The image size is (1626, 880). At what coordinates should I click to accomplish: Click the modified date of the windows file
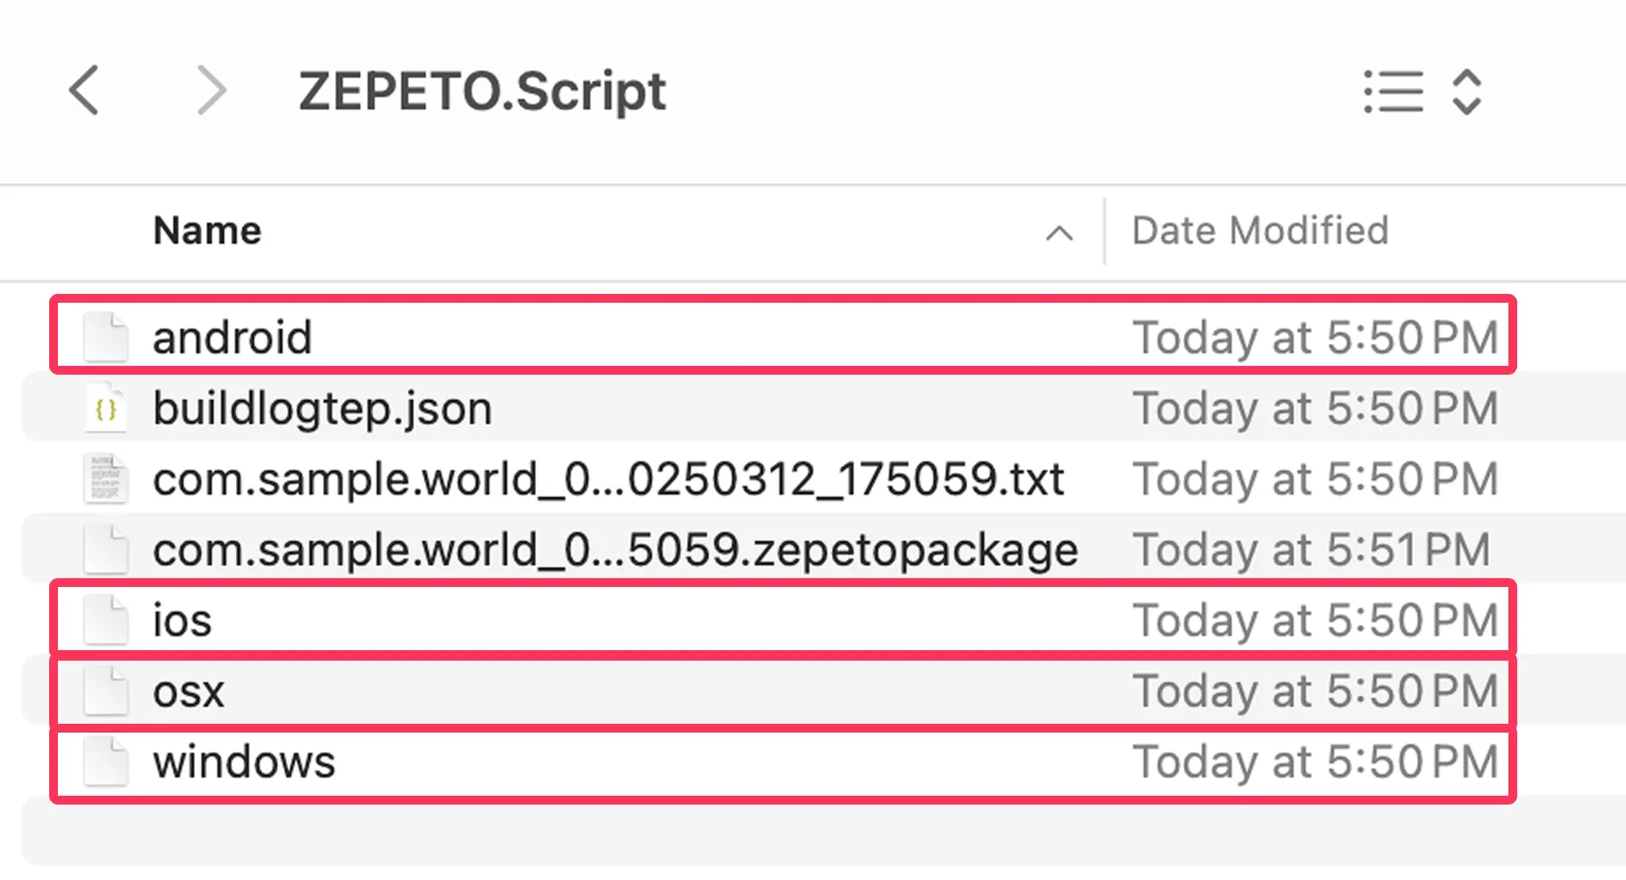point(1315,762)
